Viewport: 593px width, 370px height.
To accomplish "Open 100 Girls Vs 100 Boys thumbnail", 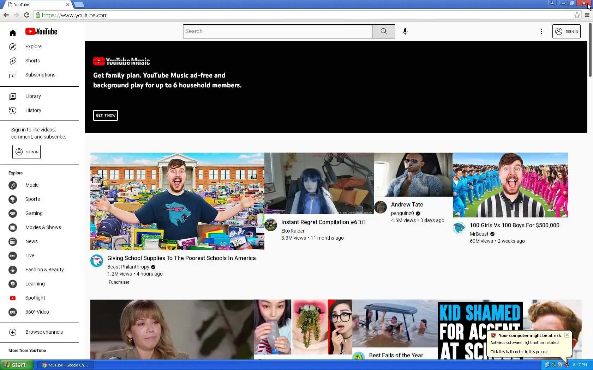I will pos(510,185).
